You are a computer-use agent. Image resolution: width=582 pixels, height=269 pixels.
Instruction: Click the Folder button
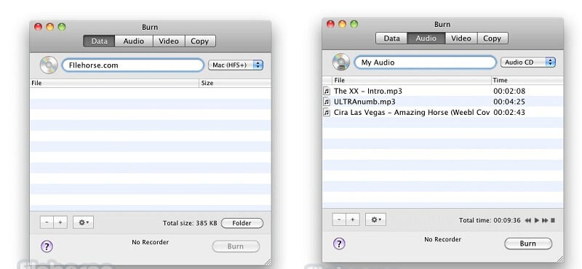242,223
